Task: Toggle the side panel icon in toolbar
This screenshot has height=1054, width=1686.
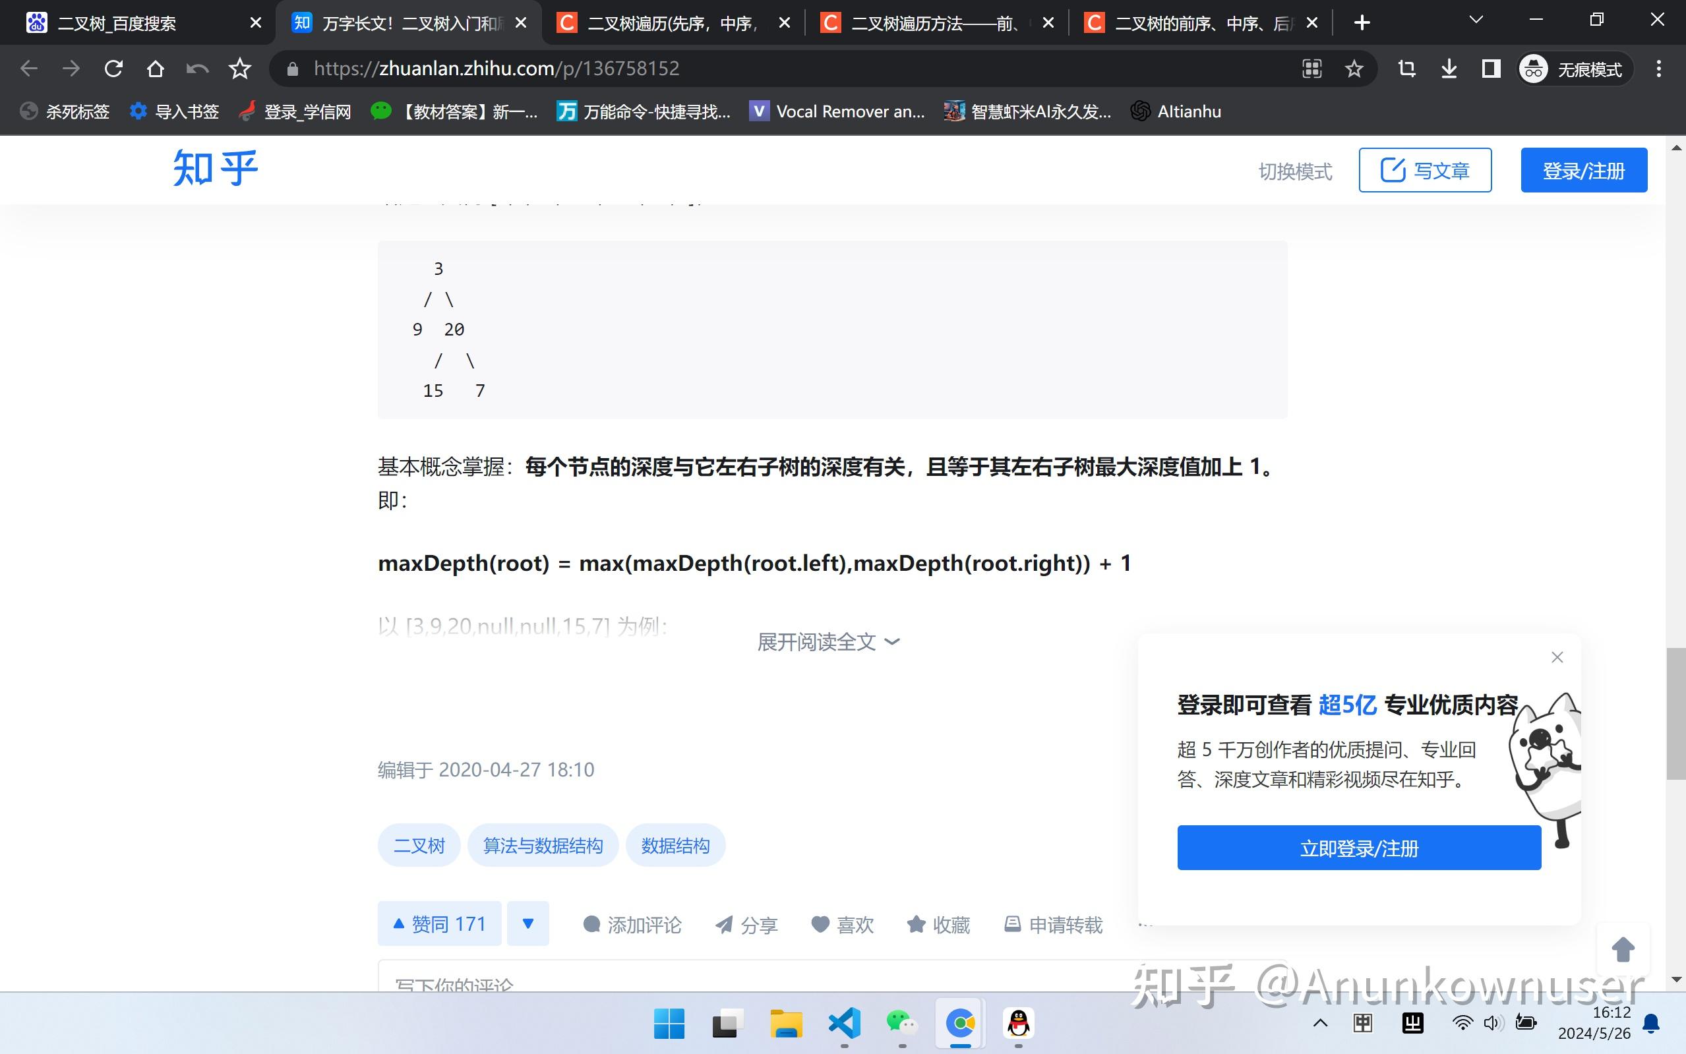Action: click(1491, 69)
